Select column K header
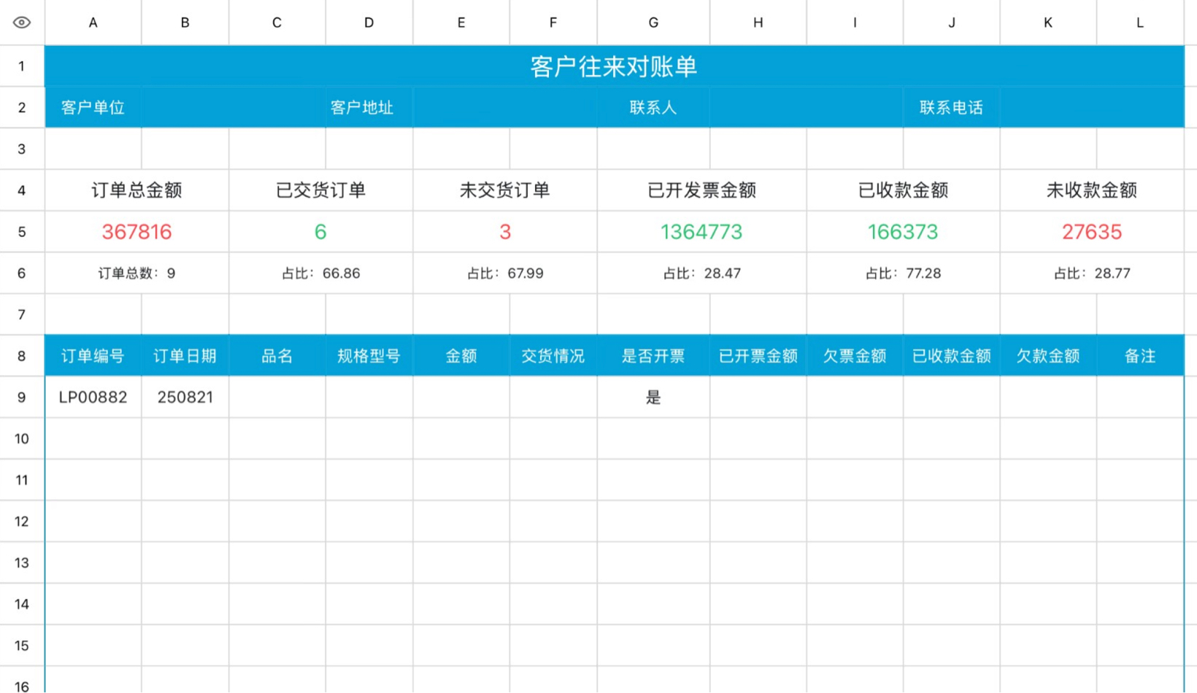Viewport: 1197px width, 693px height. point(1048,23)
